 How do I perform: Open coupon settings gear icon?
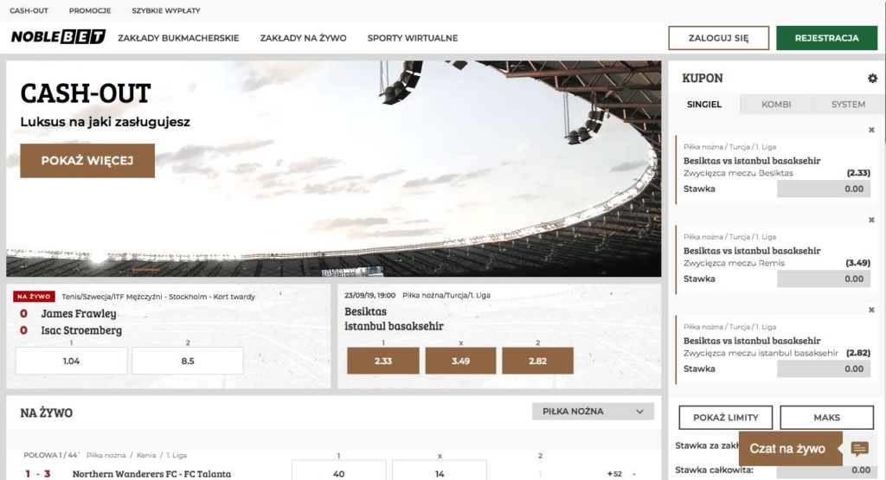872,79
